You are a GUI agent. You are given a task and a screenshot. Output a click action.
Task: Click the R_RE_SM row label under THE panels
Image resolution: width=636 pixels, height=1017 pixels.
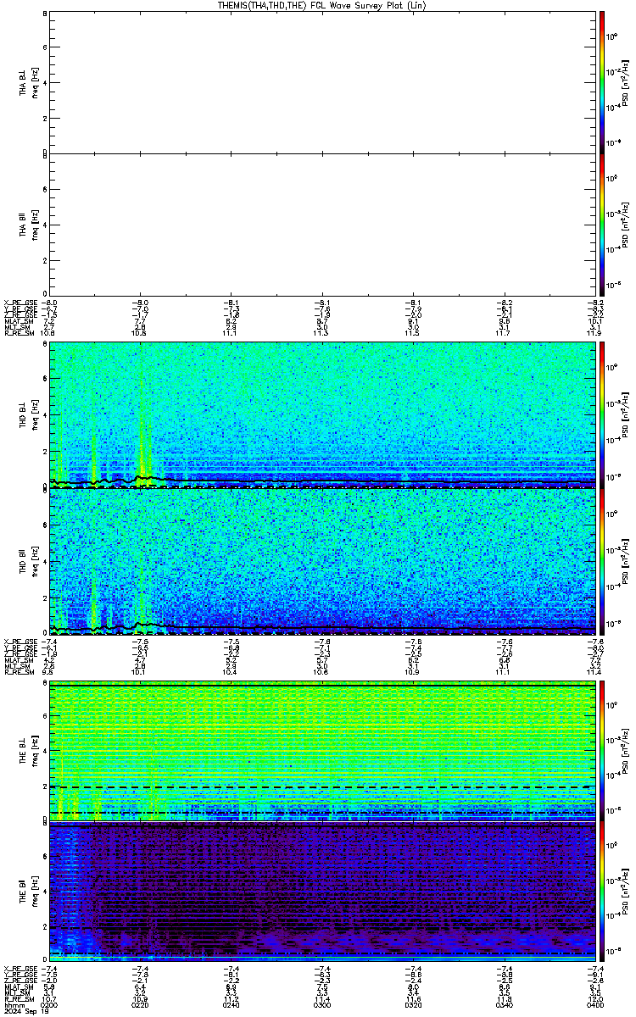tap(20, 998)
